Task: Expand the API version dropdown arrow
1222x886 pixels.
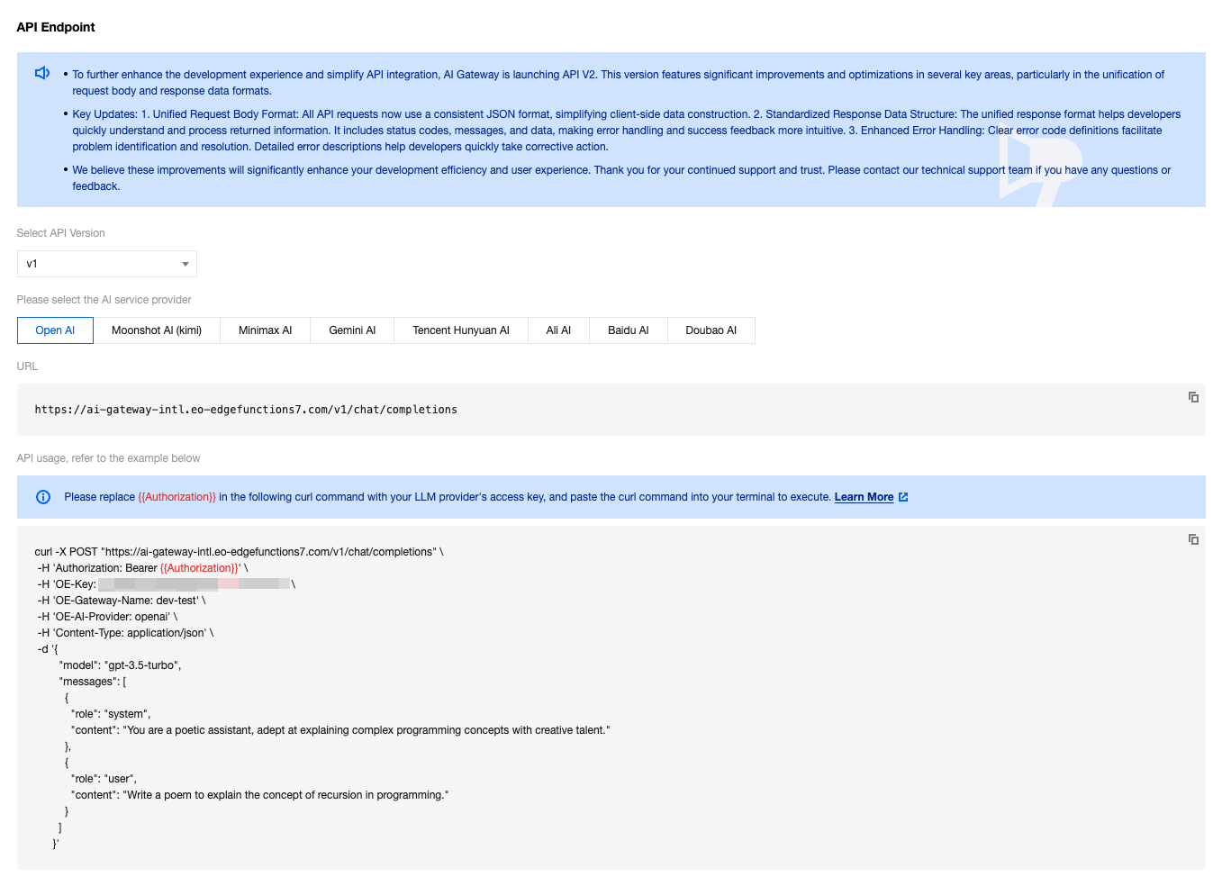Action: [185, 264]
